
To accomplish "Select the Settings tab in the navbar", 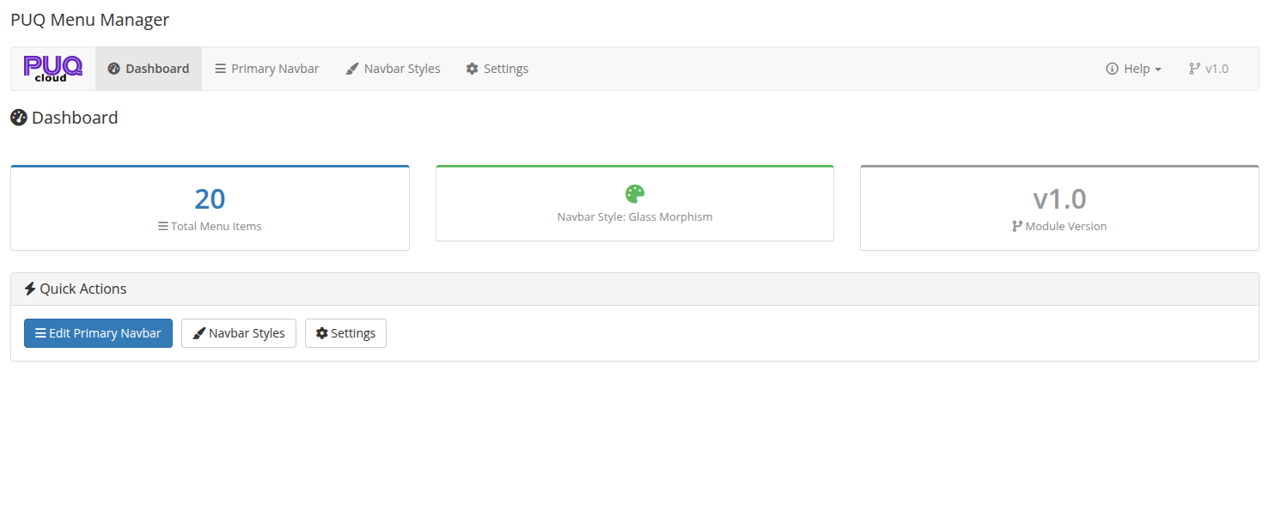I will click(x=497, y=68).
